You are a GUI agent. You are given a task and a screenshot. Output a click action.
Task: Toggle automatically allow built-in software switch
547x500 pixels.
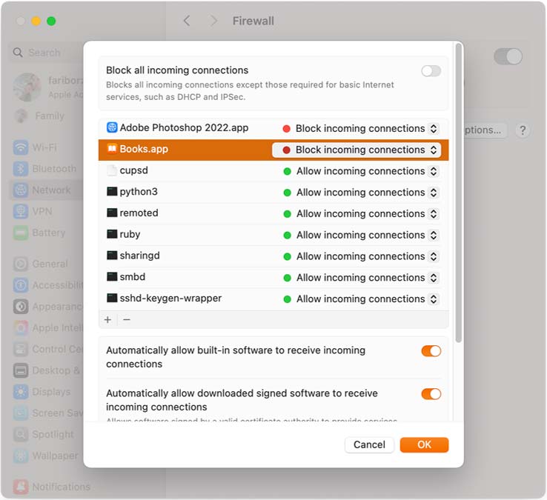pyautogui.click(x=431, y=351)
